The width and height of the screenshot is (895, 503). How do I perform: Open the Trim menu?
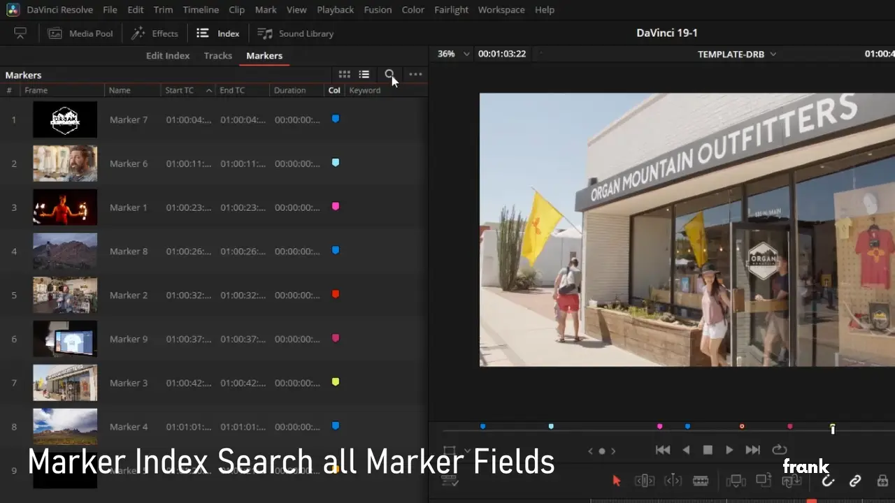pyautogui.click(x=163, y=10)
